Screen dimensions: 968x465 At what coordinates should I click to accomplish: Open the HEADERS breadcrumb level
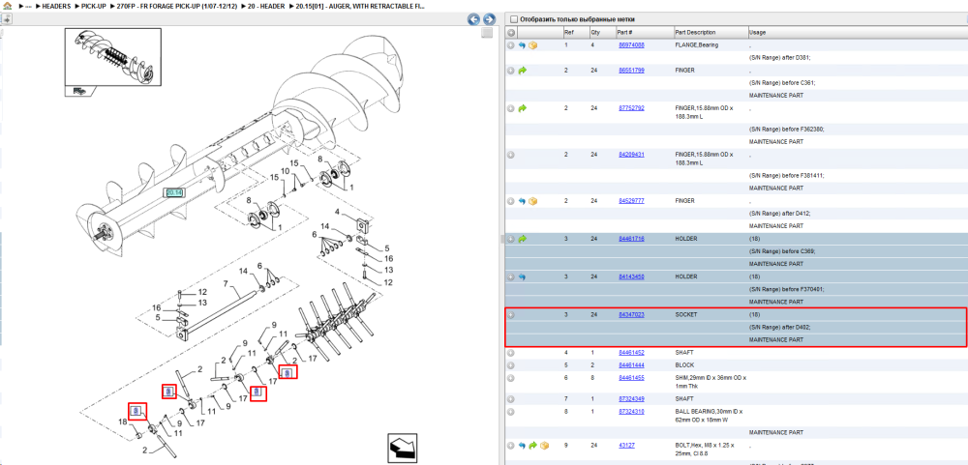click(56, 6)
